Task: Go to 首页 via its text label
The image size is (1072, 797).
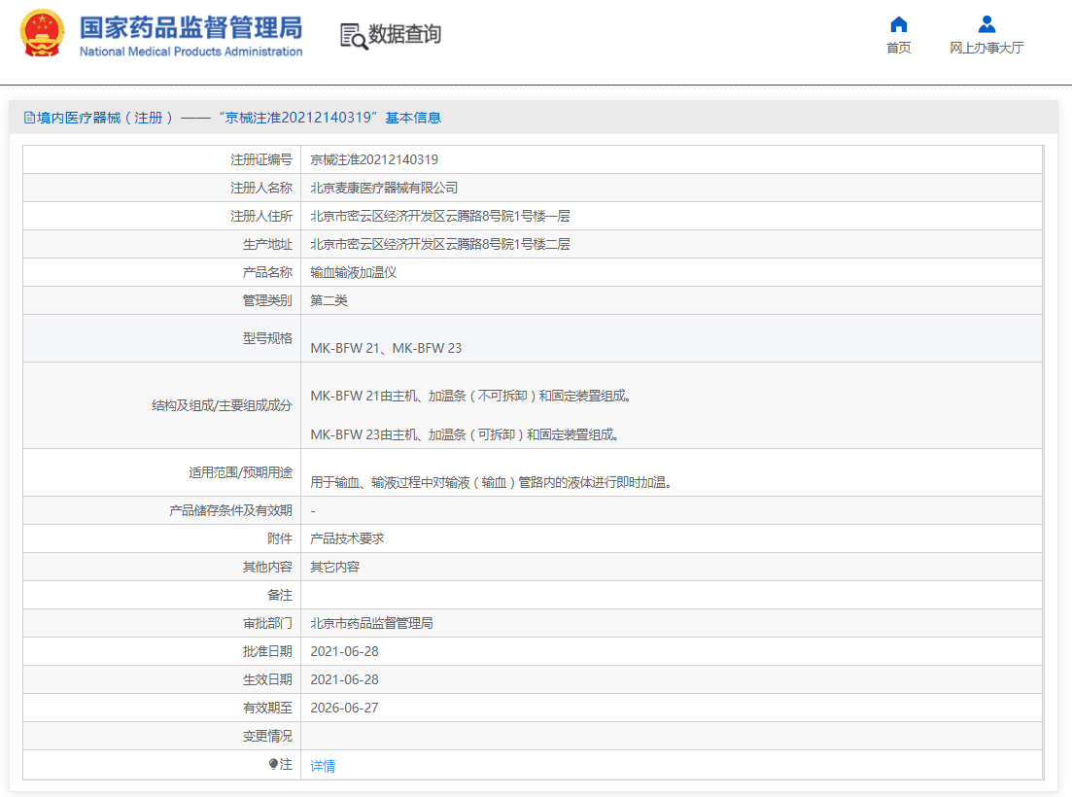Action: pyautogui.click(x=898, y=48)
